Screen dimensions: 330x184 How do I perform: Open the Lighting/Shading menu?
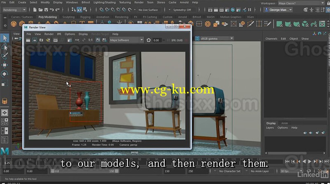[x=104, y=2]
